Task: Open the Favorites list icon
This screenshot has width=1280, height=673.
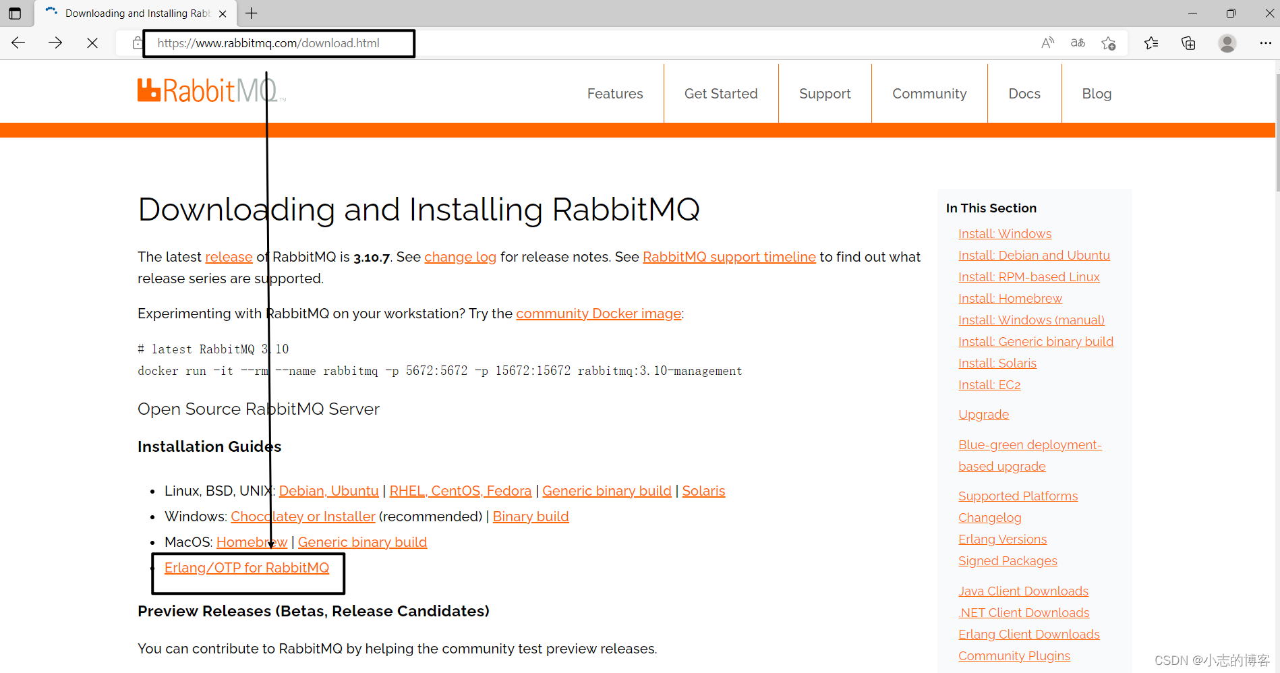Action: [1151, 43]
